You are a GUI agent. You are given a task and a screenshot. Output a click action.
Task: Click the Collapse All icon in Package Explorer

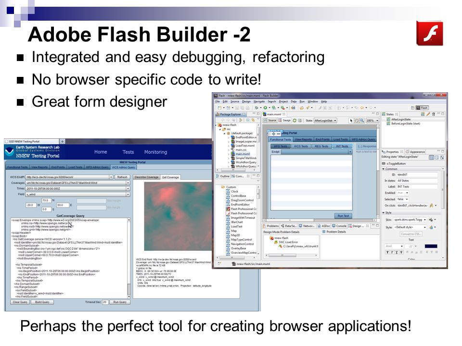click(248, 120)
